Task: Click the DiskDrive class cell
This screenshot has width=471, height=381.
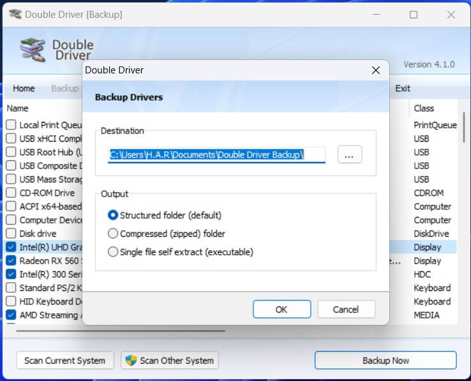Action: pos(431,234)
